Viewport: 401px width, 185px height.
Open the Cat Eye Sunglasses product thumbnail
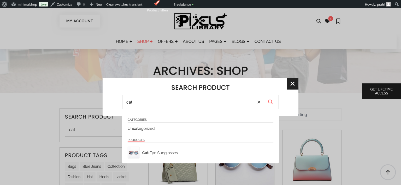(134, 153)
